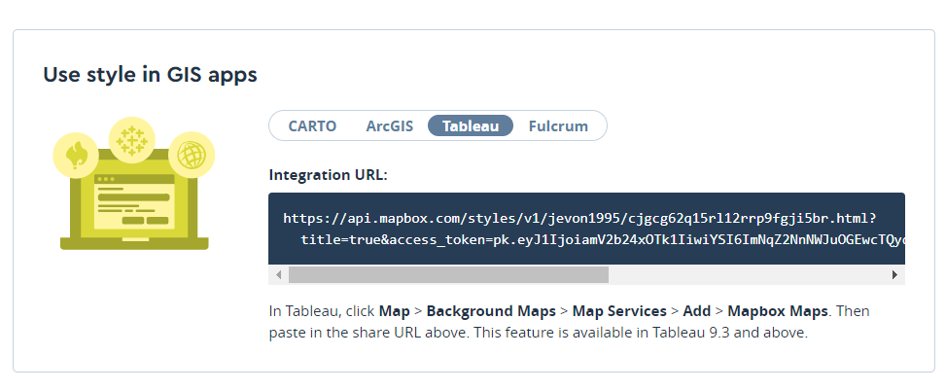Click the empty scrollbar track right of thumb
This screenshot has width=946, height=391.
click(747, 275)
